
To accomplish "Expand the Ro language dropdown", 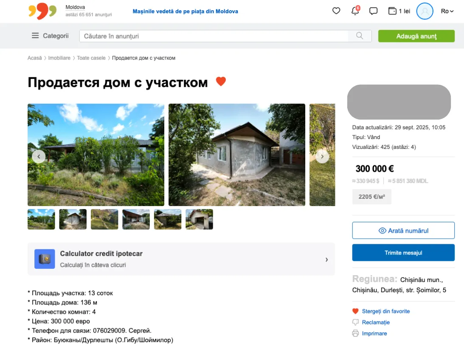I will pyautogui.click(x=447, y=11).
